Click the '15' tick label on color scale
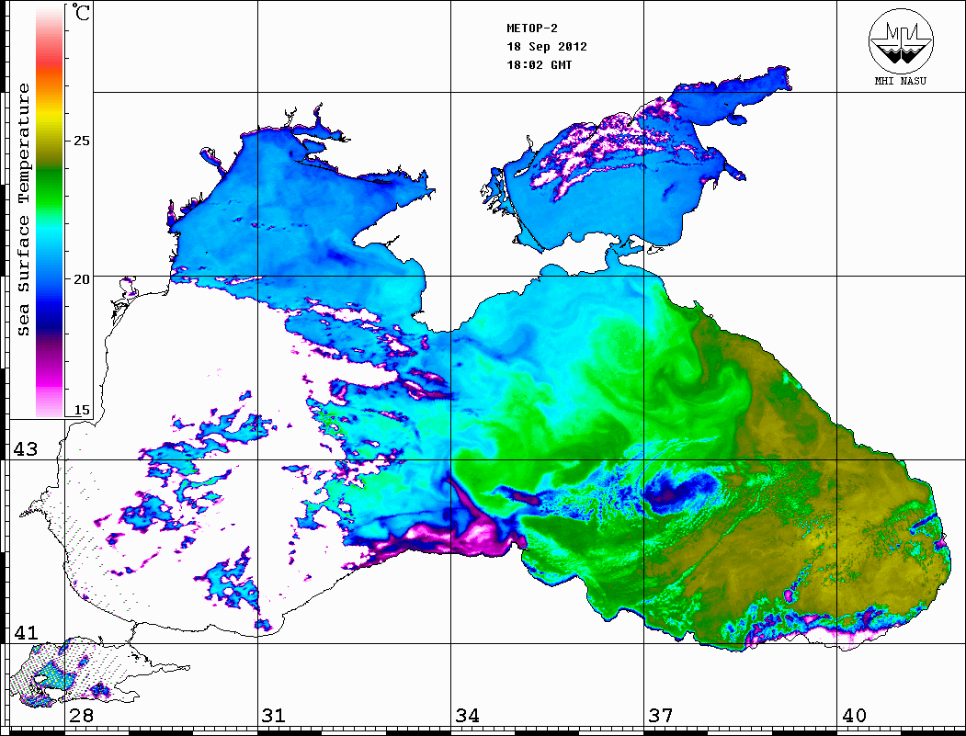 pos(81,410)
